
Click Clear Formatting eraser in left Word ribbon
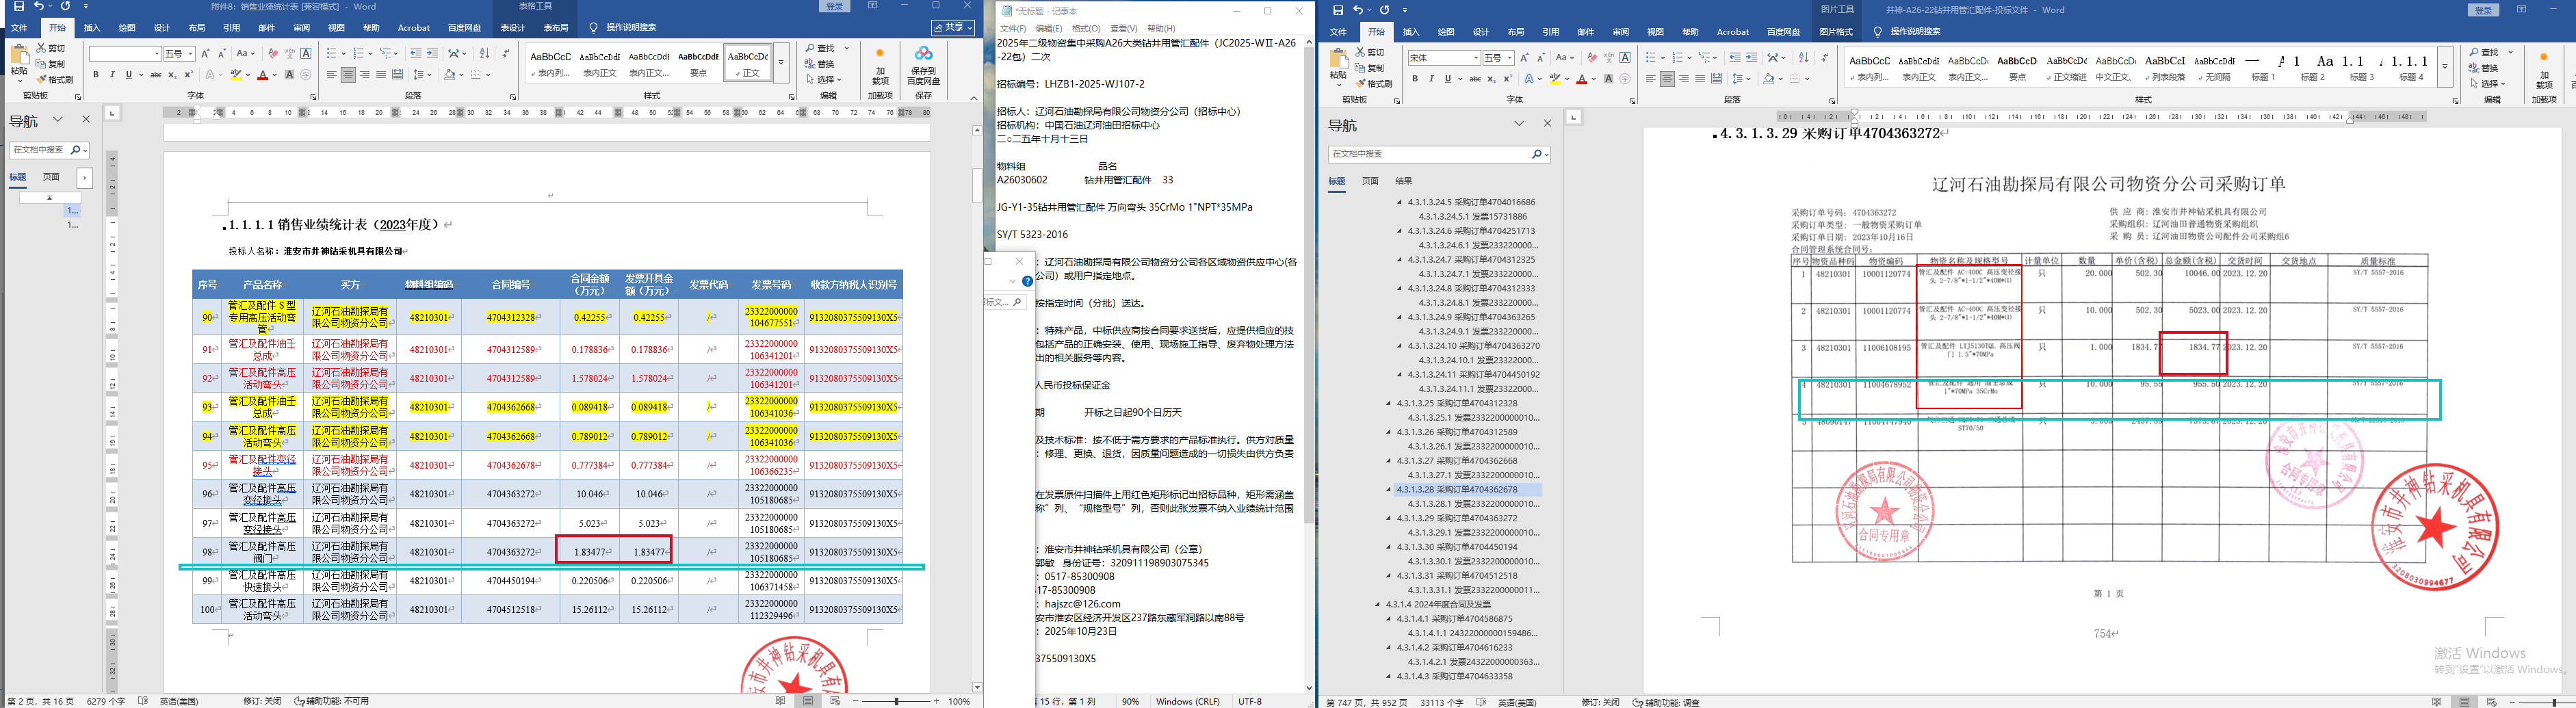click(272, 54)
